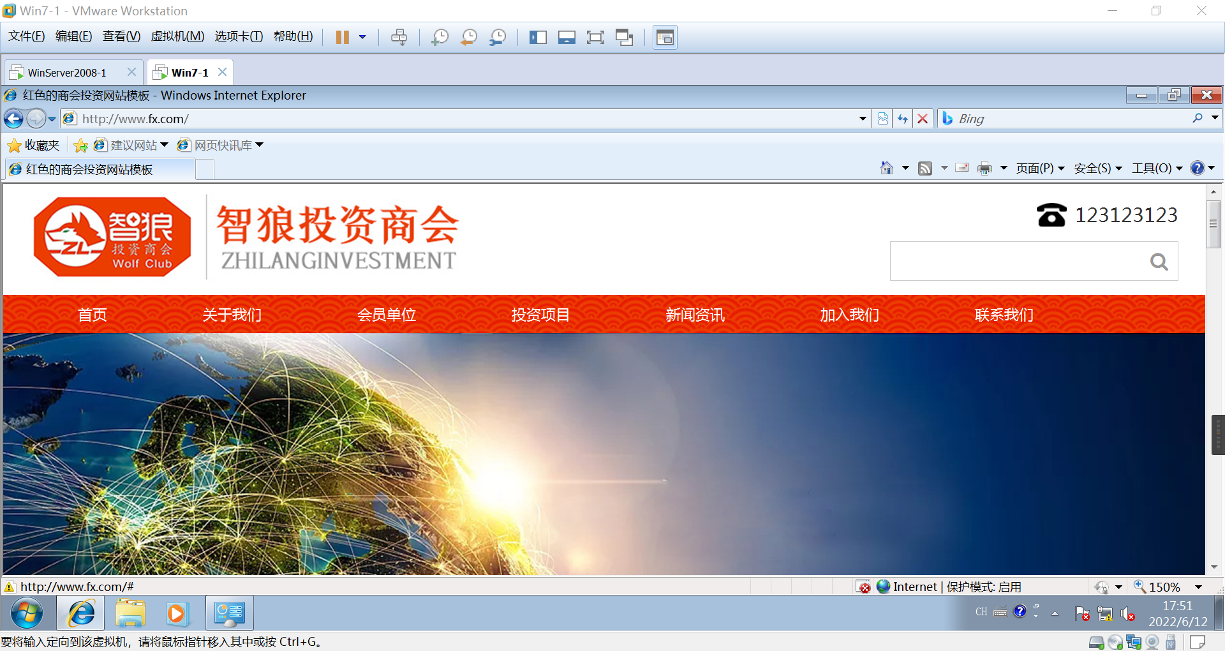Refresh the www.fx.com page
Viewport: 1225px width, 651px height.
[903, 119]
